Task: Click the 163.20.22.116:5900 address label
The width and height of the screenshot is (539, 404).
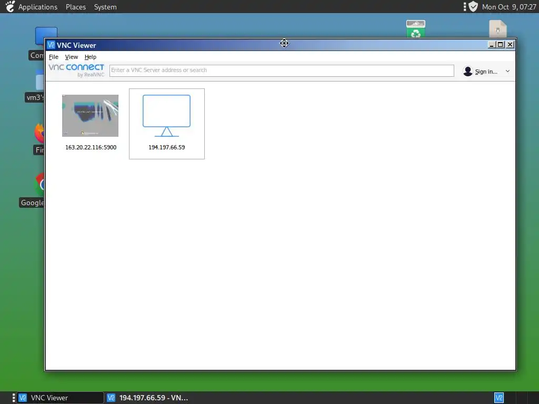Action: point(91,147)
